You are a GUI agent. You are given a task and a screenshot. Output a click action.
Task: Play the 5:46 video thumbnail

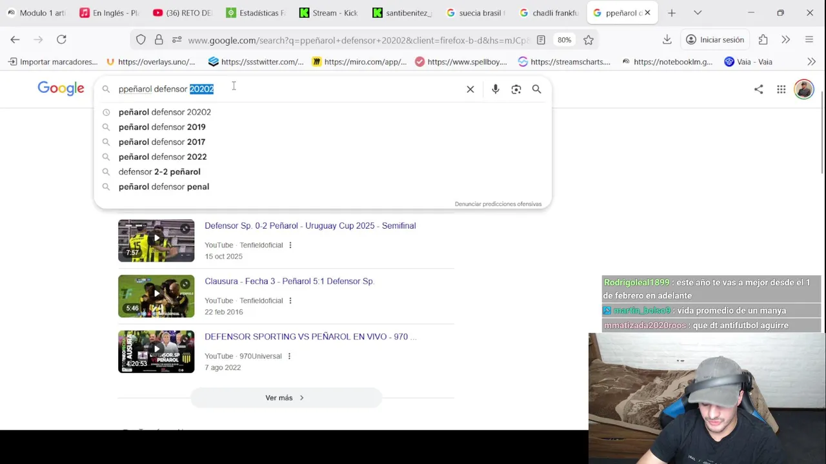point(156,296)
